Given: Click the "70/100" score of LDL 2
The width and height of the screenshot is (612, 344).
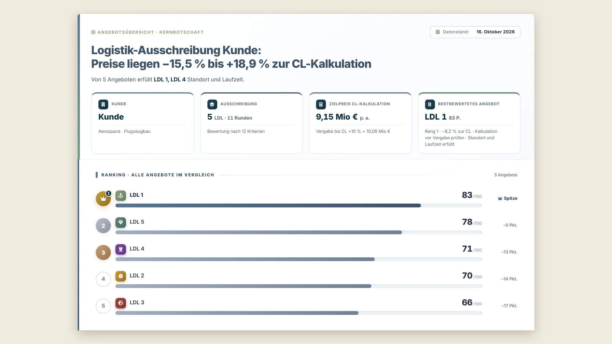Looking at the screenshot, I should tap(472, 276).
